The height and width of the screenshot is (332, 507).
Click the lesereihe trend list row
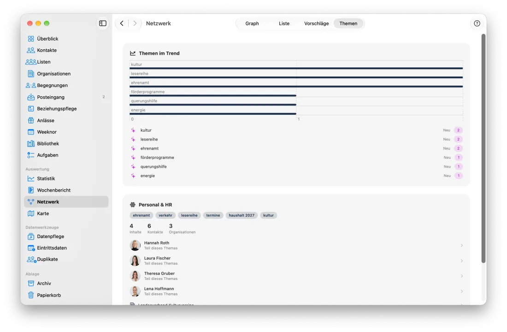pyautogui.click(x=296, y=139)
